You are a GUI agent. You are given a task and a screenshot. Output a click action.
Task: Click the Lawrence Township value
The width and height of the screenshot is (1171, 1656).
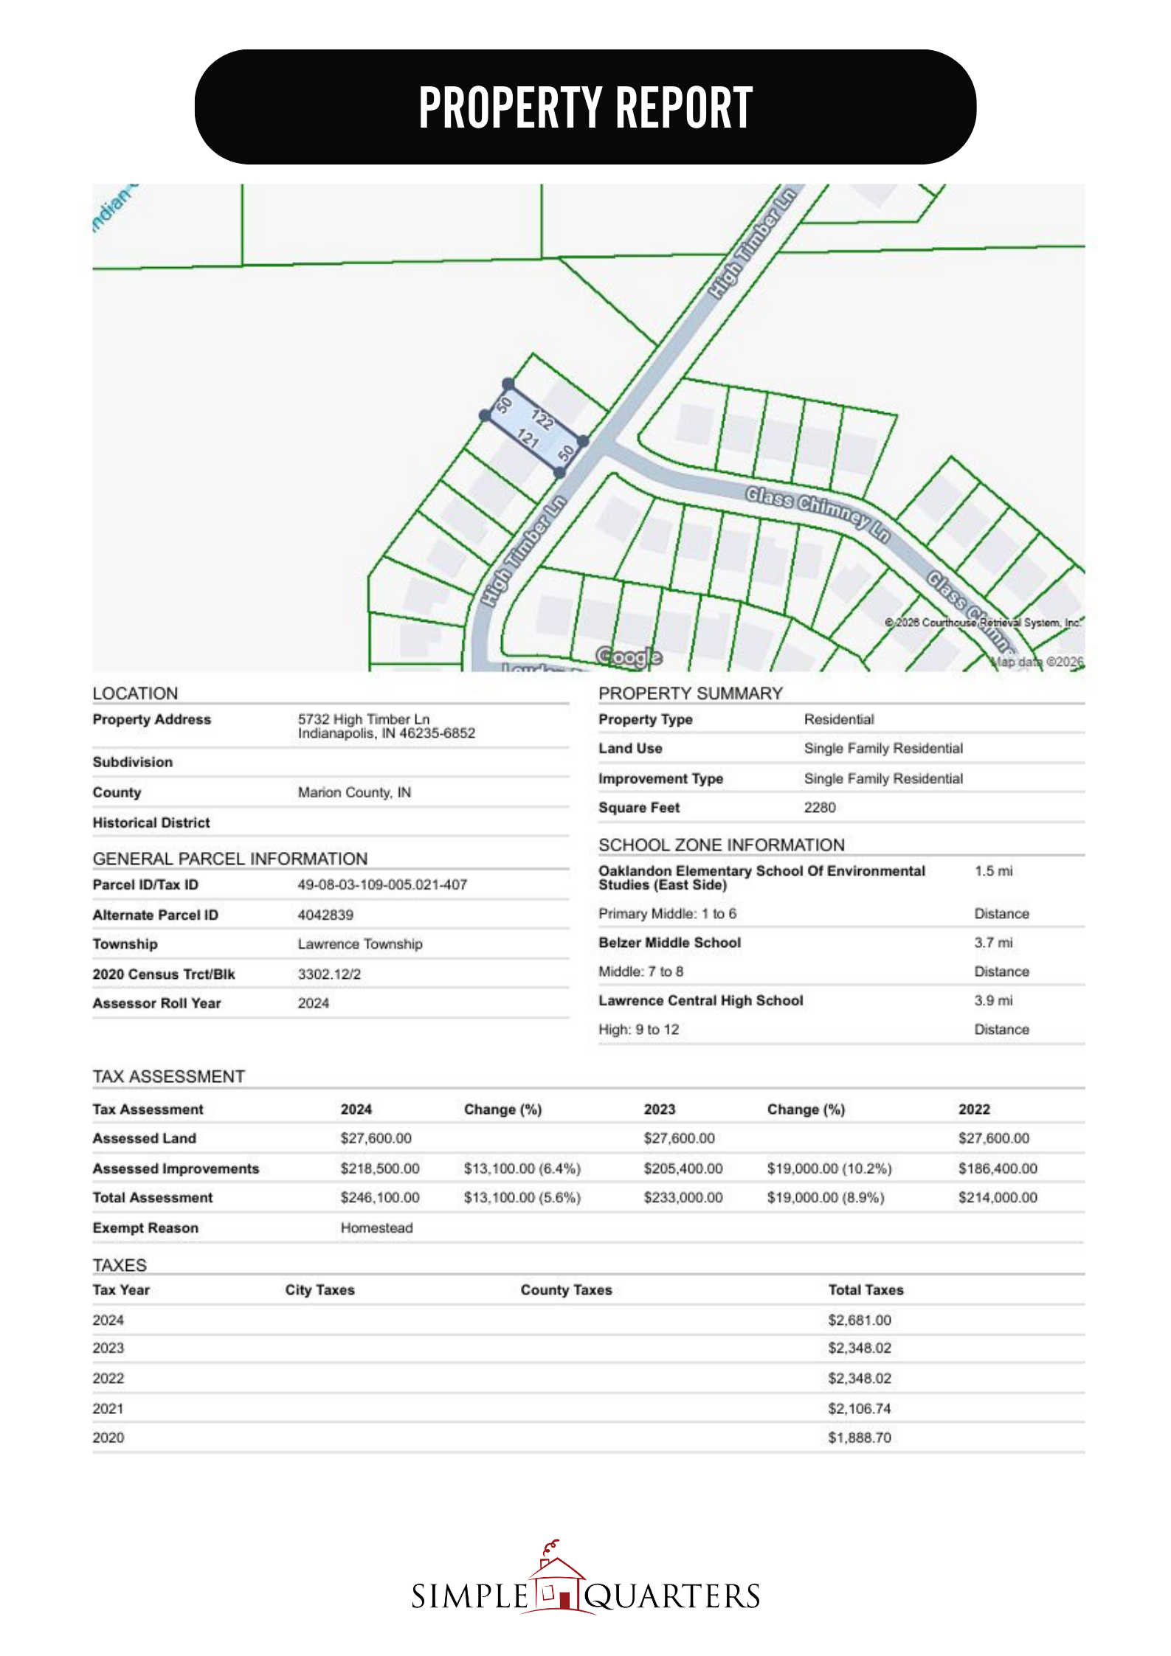pos(360,944)
